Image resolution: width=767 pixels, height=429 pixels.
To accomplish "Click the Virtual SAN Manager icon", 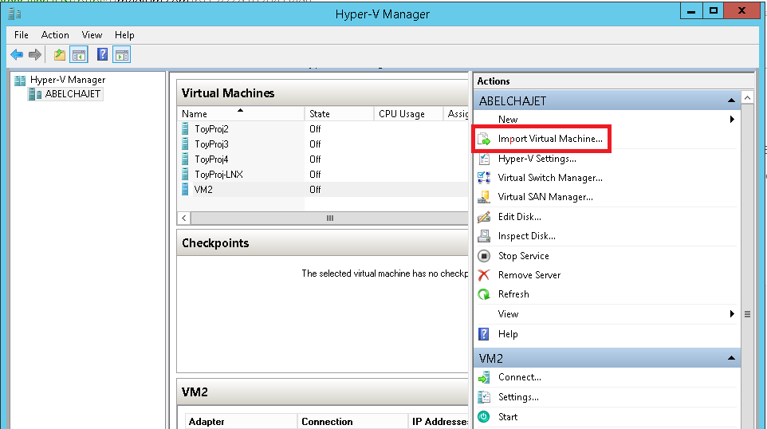I will 484,197.
